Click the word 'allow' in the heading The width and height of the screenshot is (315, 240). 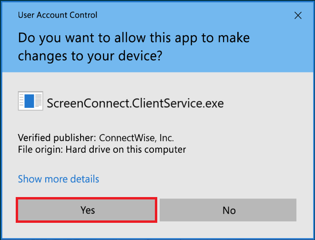click(x=130, y=38)
